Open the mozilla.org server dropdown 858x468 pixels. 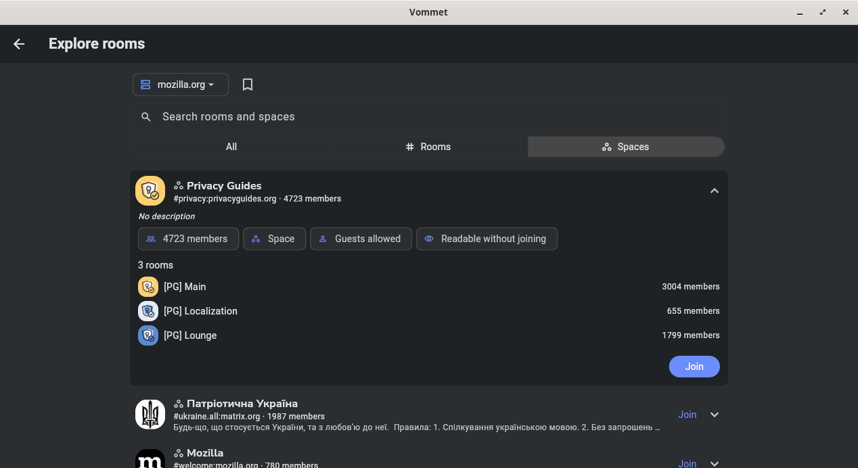pos(181,85)
